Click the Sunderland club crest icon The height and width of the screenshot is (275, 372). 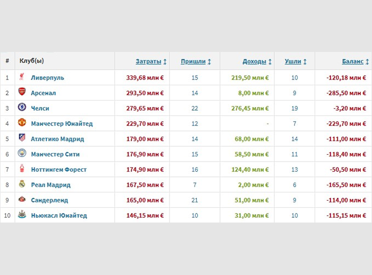pyautogui.click(x=22, y=200)
